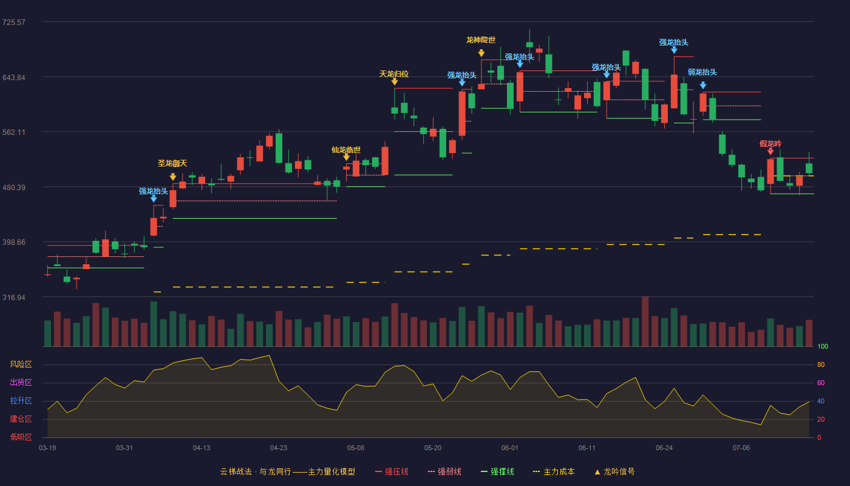
Task: Click the red arrow under 假龙吟
Action: tap(770, 151)
